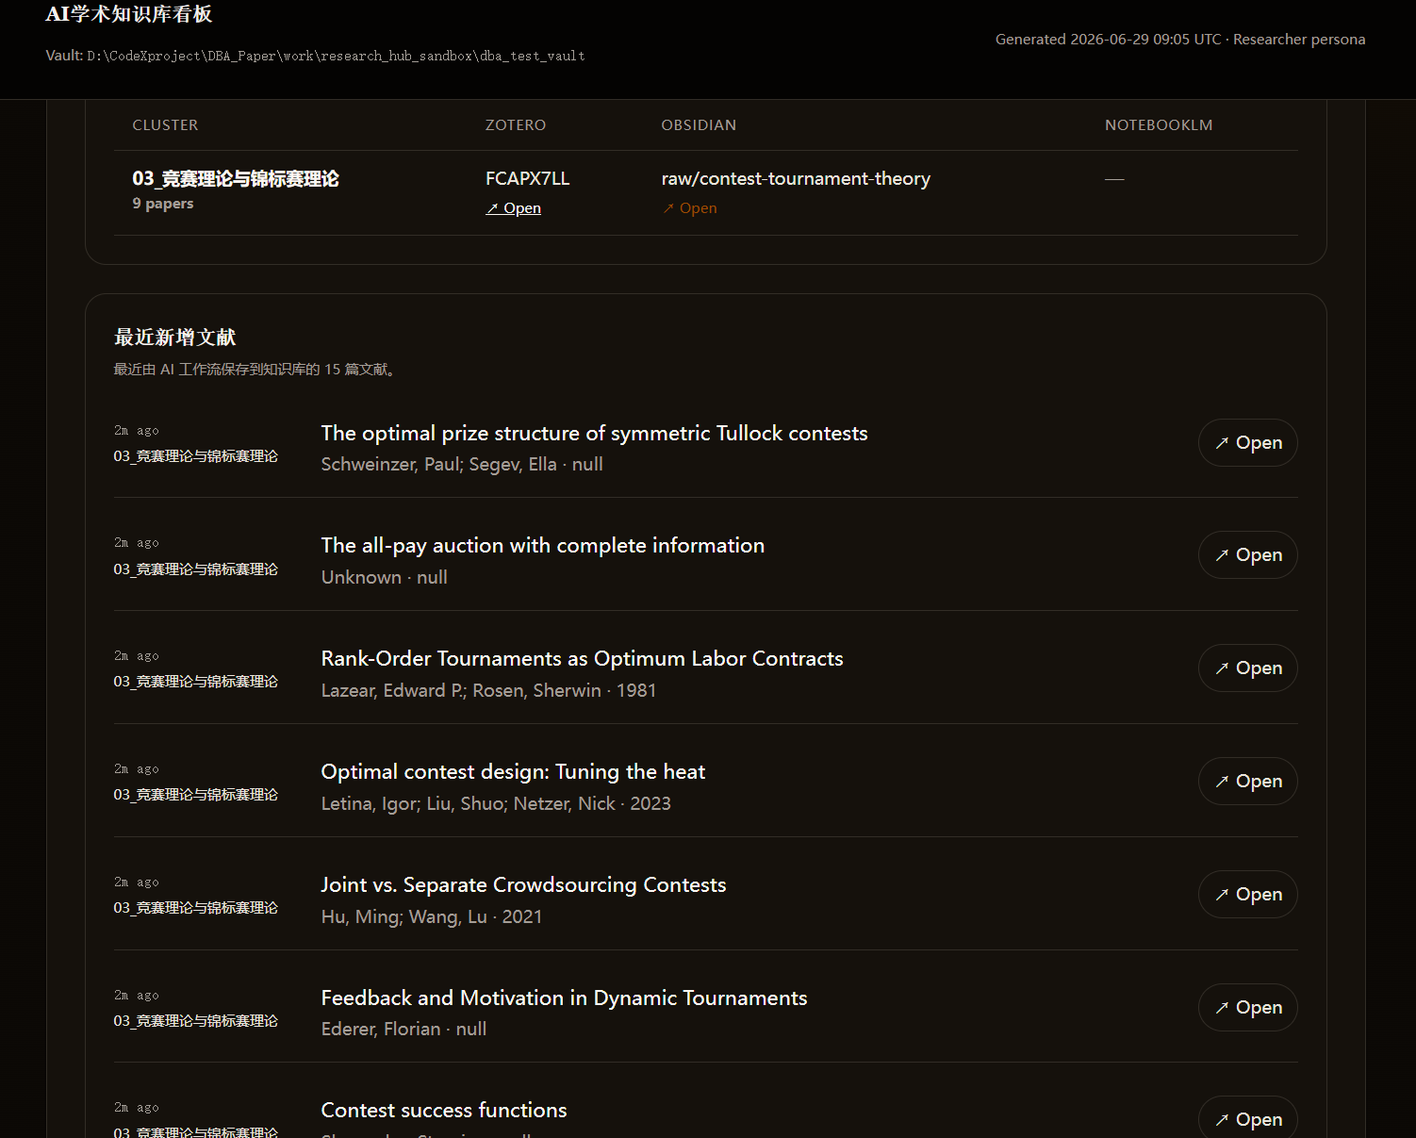Click the ZOTERO column header
1416x1138 pixels.
[x=516, y=125]
